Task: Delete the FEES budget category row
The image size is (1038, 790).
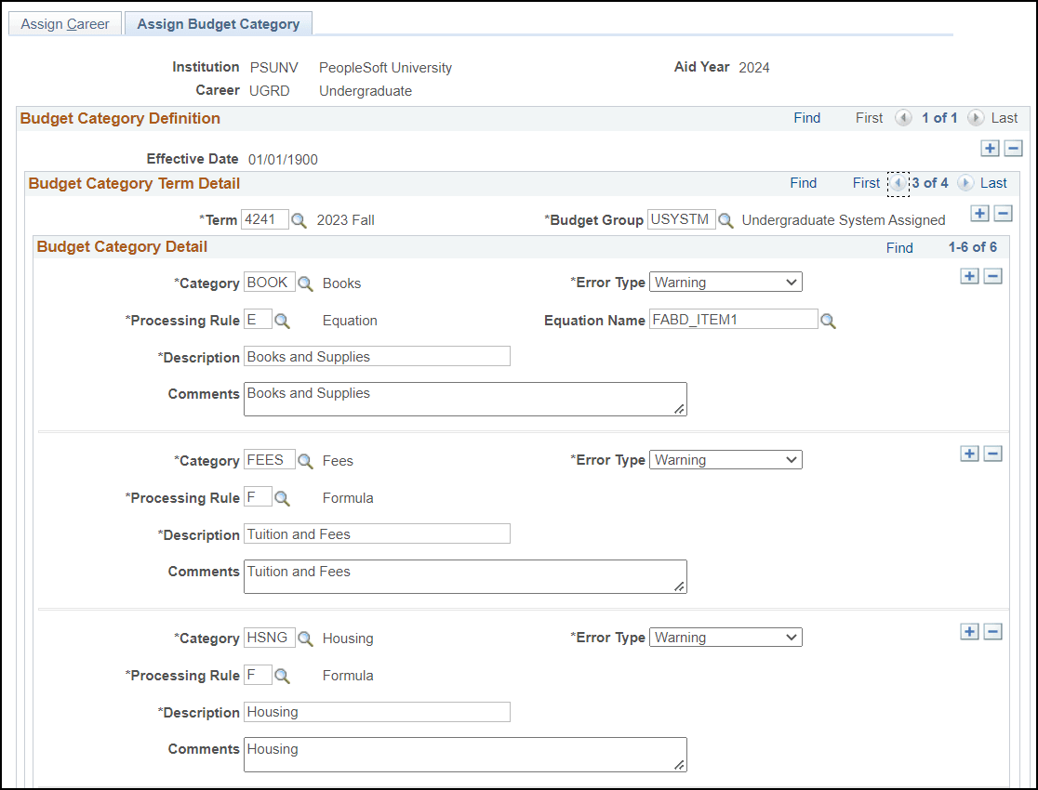Action: tap(992, 454)
